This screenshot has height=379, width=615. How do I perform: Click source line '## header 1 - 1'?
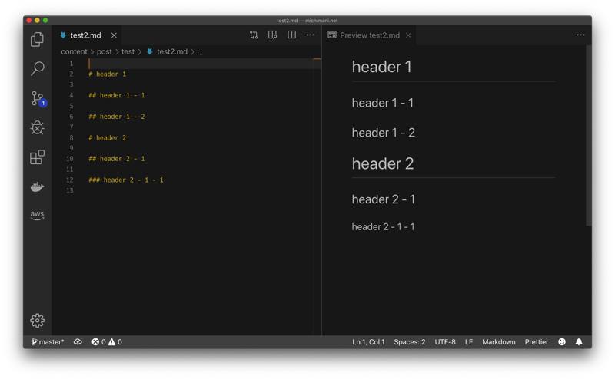(x=117, y=95)
